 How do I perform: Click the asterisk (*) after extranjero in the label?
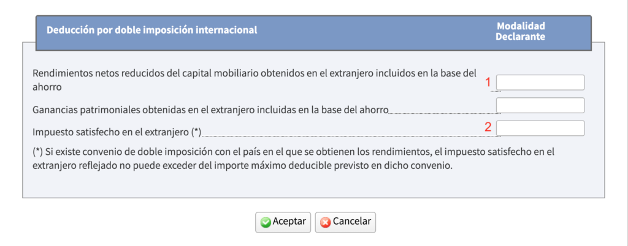tap(196, 131)
